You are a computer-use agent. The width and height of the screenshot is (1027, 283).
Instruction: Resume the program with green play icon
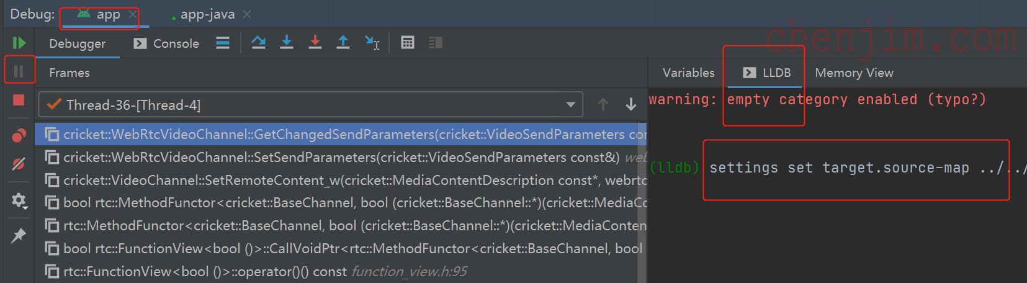(x=19, y=43)
